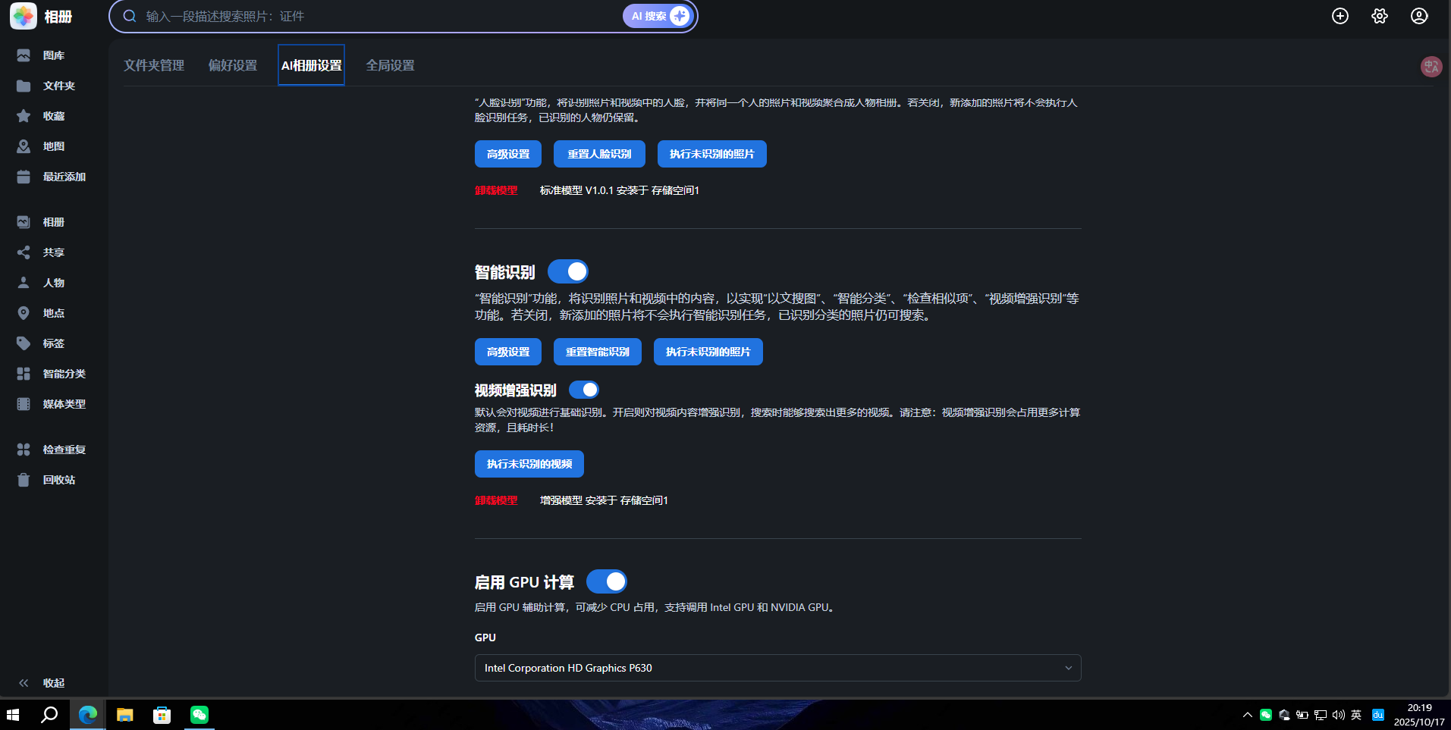Click 重置智能识别 button
Viewport: 1451px width, 730px height.
click(598, 352)
